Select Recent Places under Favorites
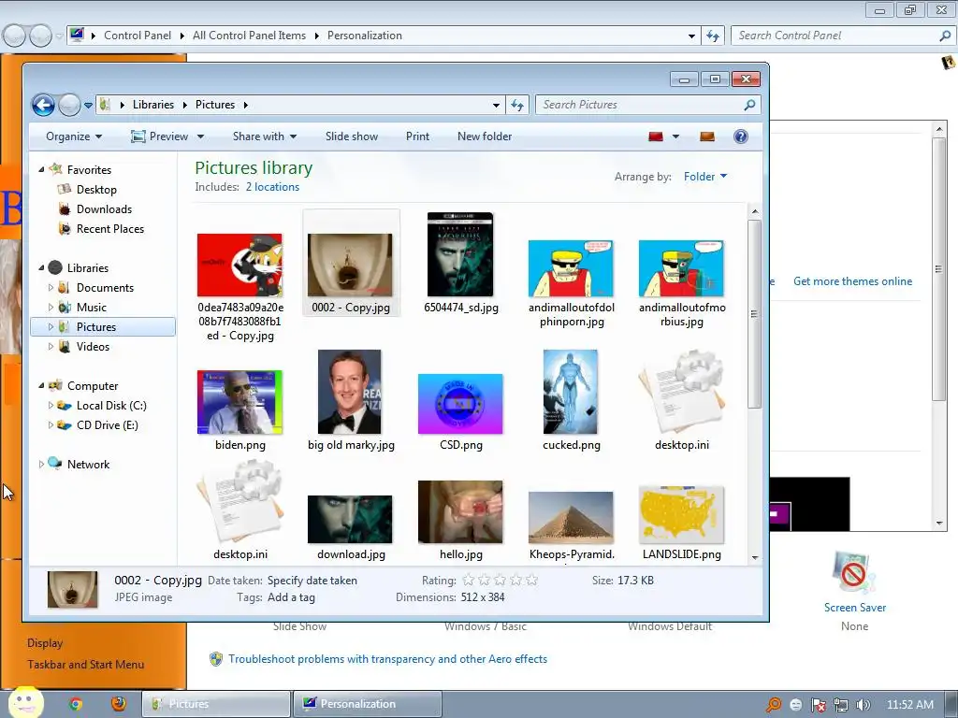Viewport: 958px width, 718px height. coord(110,228)
